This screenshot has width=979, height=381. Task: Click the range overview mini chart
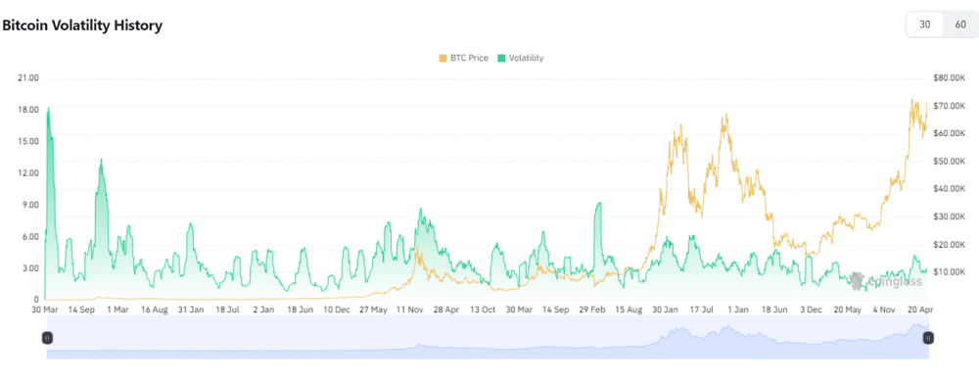[x=488, y=337]
